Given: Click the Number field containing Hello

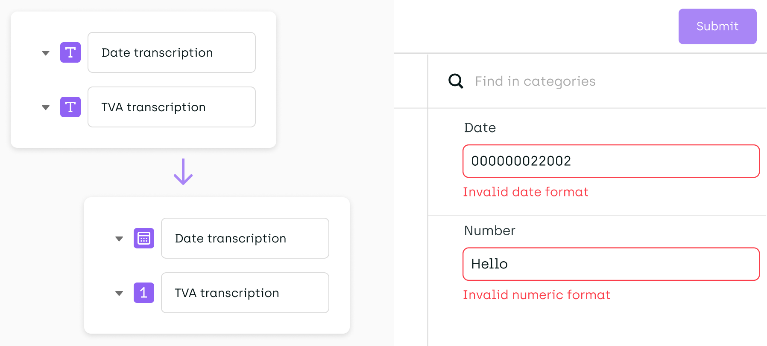Looking at the screenshot, I should click(x=611, y=264).
